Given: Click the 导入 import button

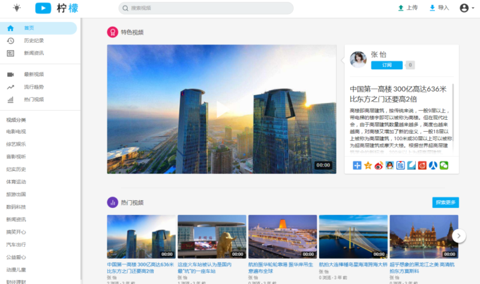Looking at the screenshot, I should pos(439,8).
